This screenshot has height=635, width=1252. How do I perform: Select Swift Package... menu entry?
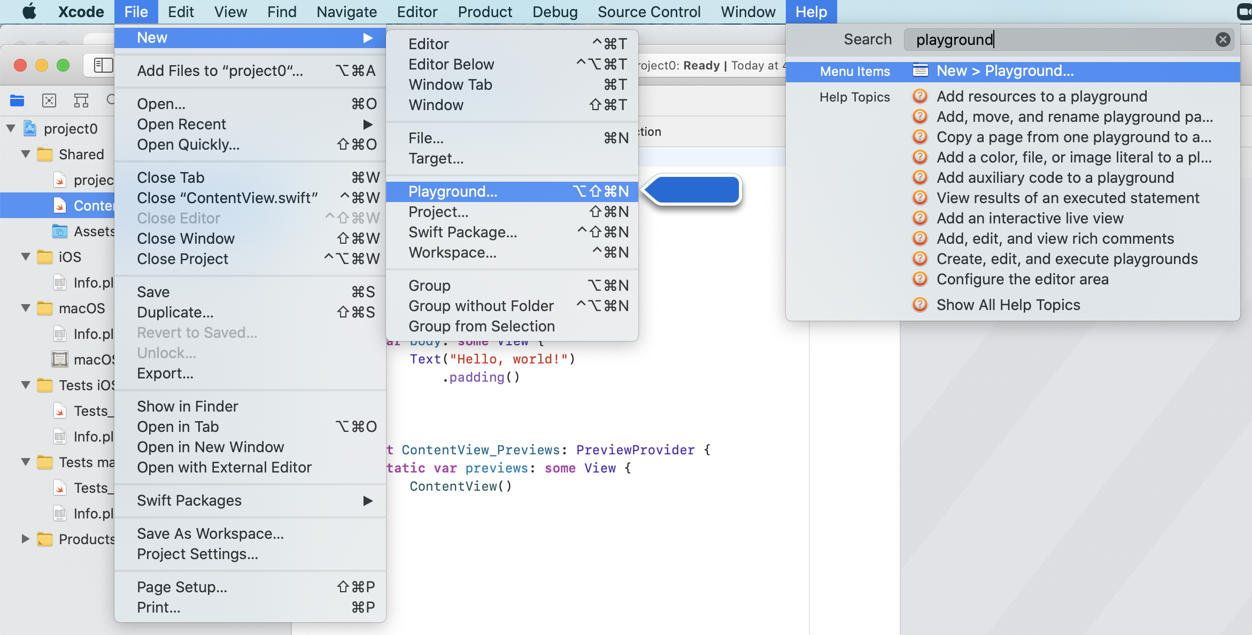click(x=462, y=232)
